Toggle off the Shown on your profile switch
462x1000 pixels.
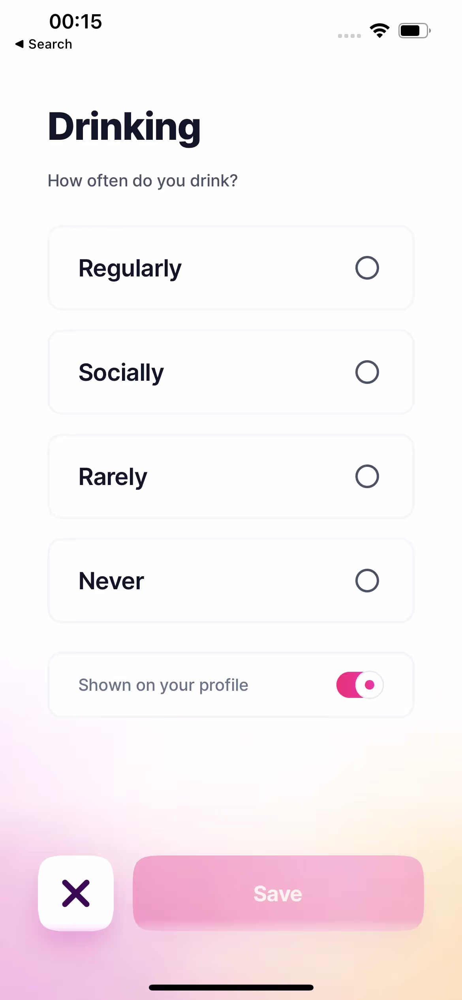click(x=360, y=685)
